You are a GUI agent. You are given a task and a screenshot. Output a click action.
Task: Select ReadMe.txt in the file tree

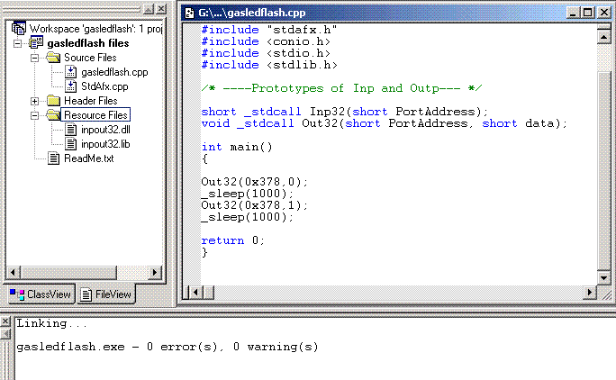tap(89, 158)
